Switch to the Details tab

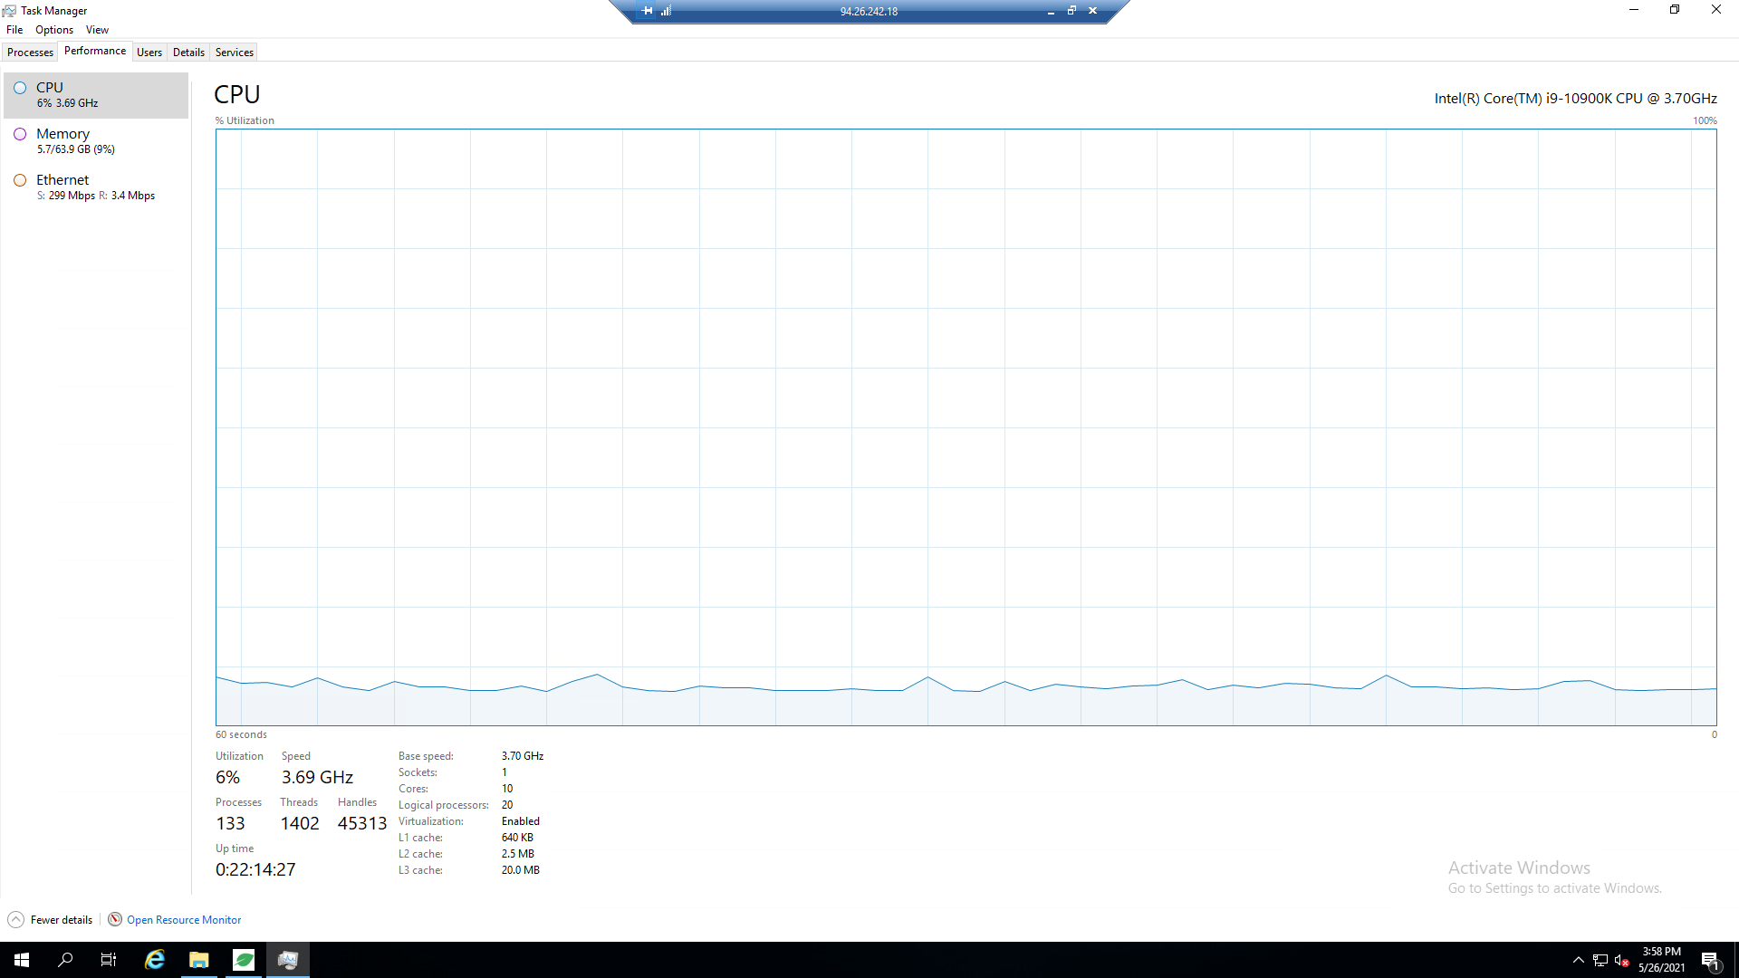(188, 53)
